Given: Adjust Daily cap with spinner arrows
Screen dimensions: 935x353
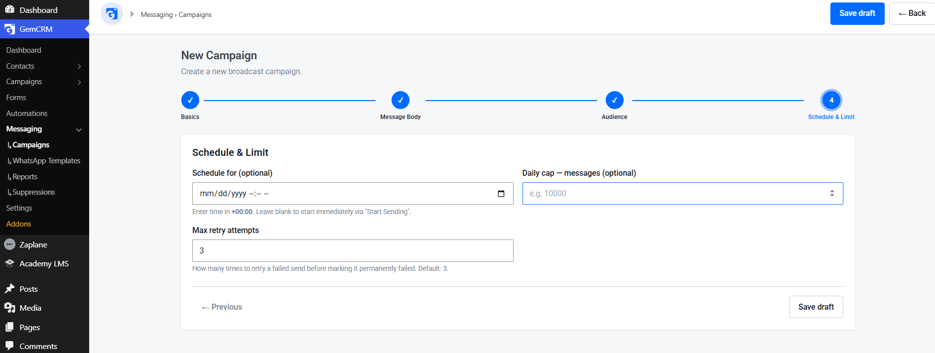Looking at the screenshot, I should point(832,193).
